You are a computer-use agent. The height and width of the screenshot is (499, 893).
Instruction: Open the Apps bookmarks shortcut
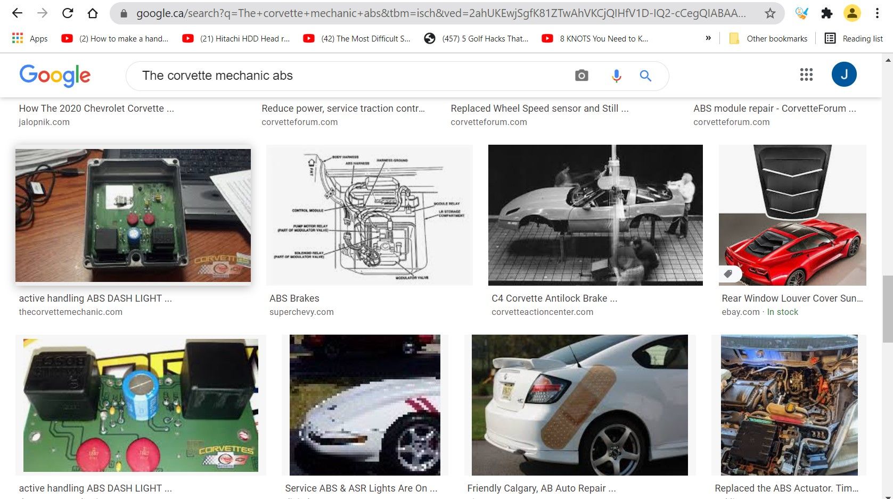(x=30, y=38)
